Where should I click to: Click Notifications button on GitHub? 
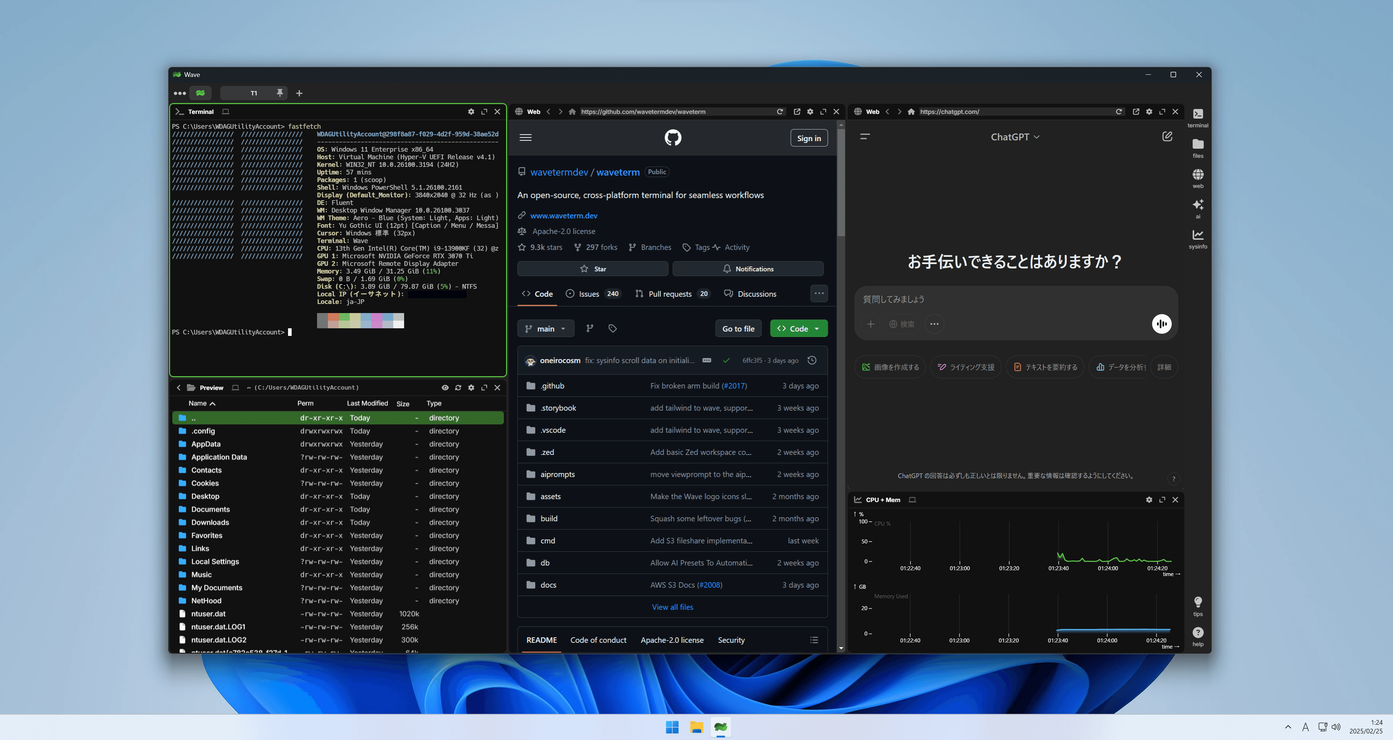(x=748, y=269)
